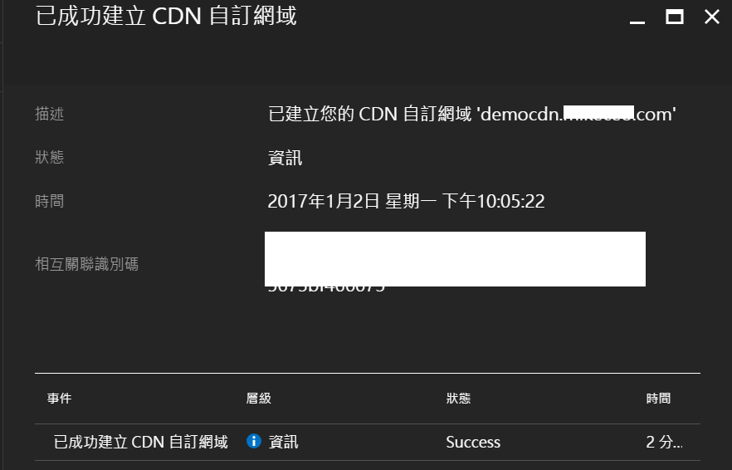Click the 狀態 column header in the table
Viewport: 732px width, 470px height.
(458, 398)
